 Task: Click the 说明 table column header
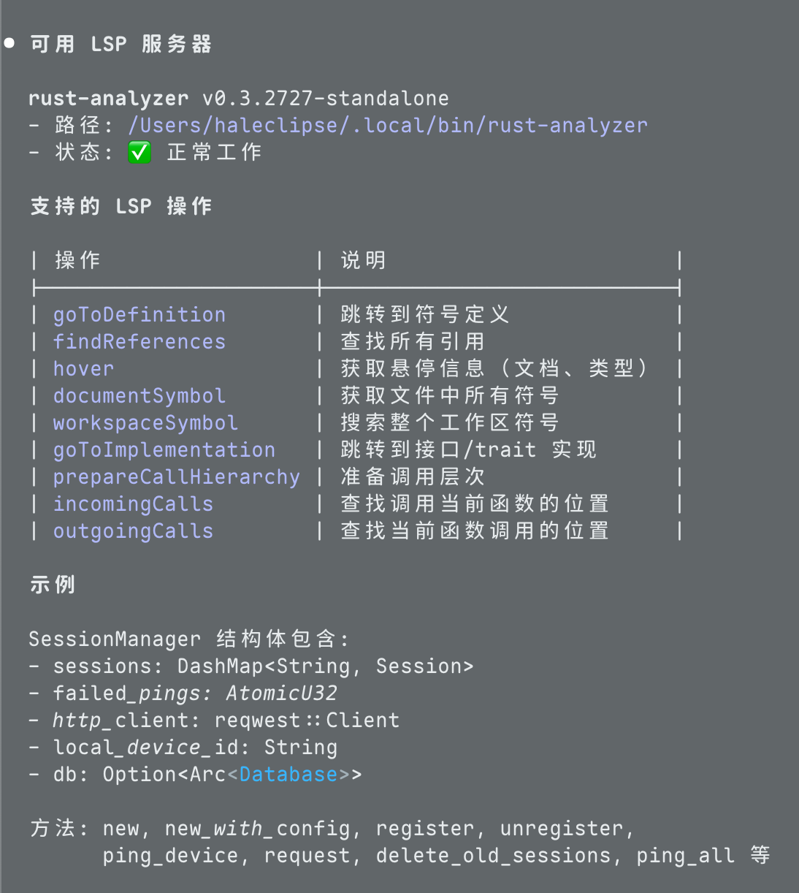point(363,260)
